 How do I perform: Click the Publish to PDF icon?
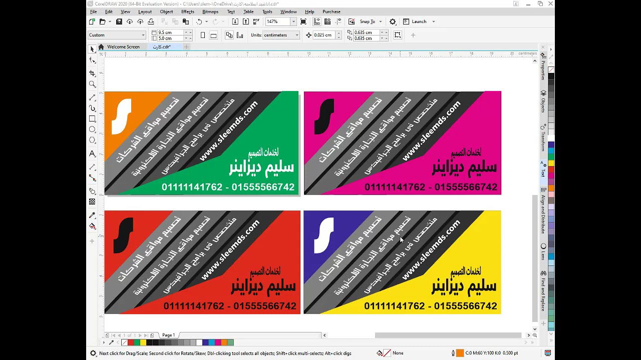point(256,21)
